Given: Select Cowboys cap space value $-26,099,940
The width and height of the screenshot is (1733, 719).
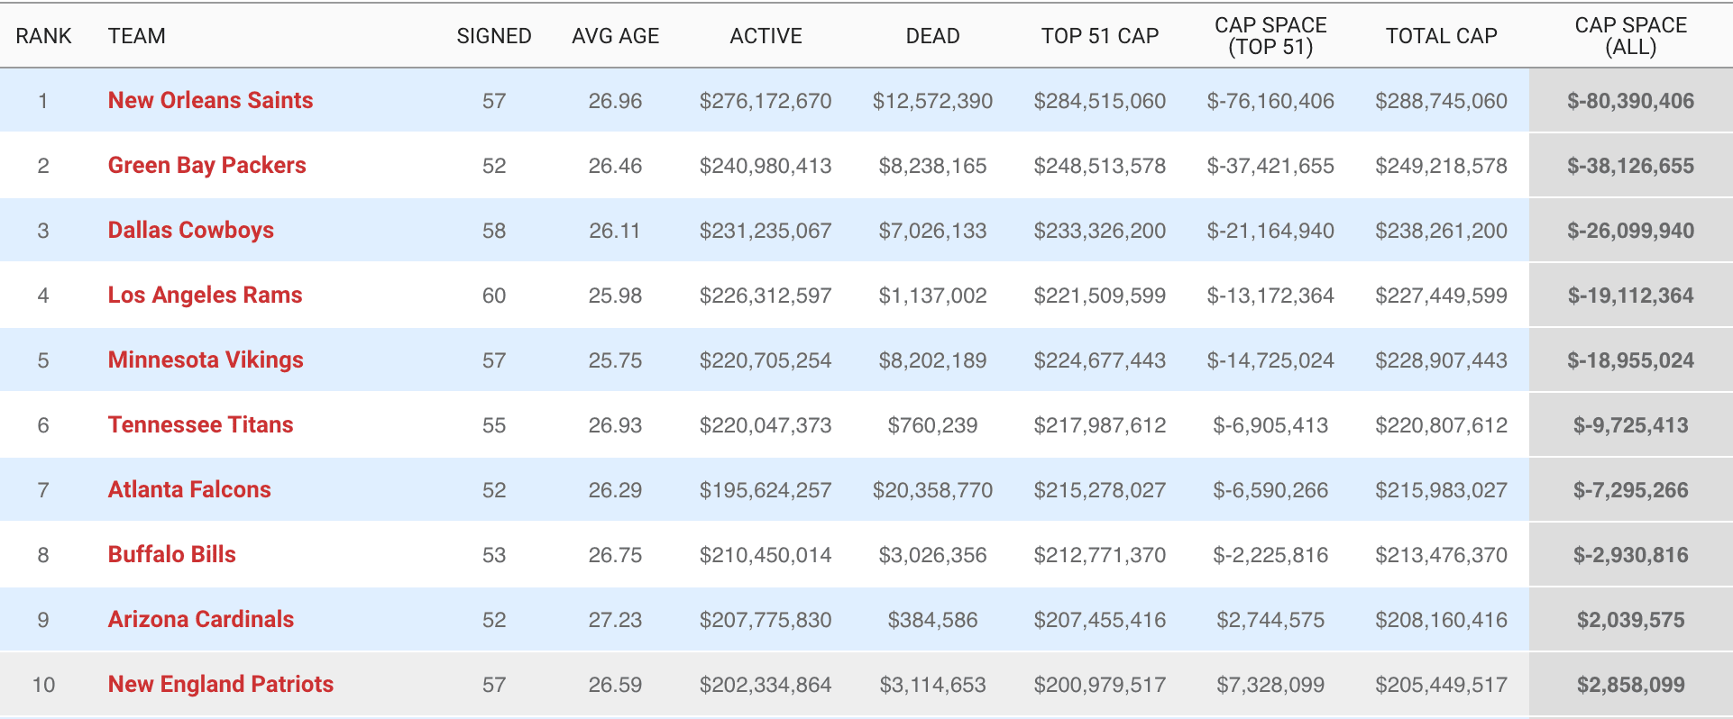Looking at the screenshot, I should coord(1630,231).
